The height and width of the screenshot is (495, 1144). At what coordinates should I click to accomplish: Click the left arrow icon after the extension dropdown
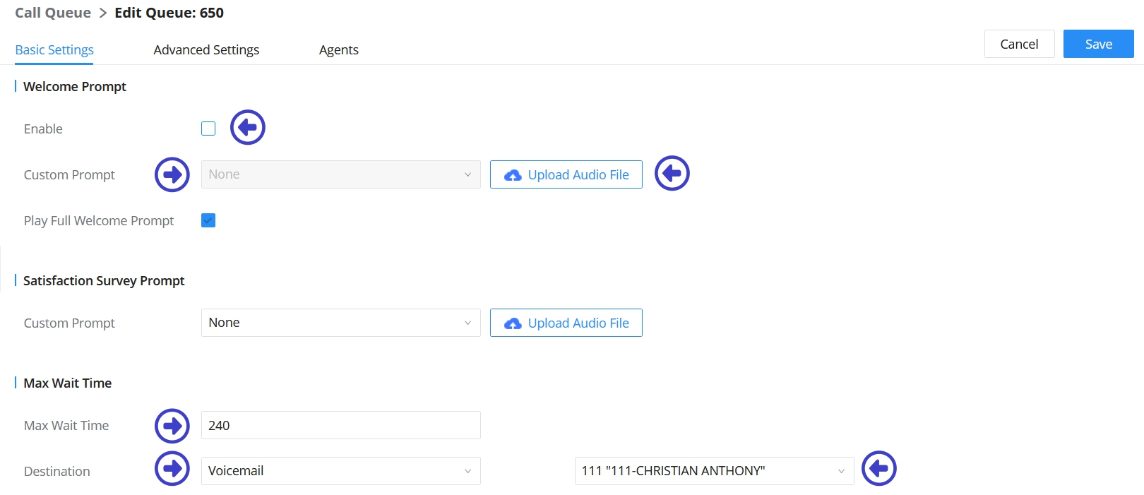click(878, 468)
